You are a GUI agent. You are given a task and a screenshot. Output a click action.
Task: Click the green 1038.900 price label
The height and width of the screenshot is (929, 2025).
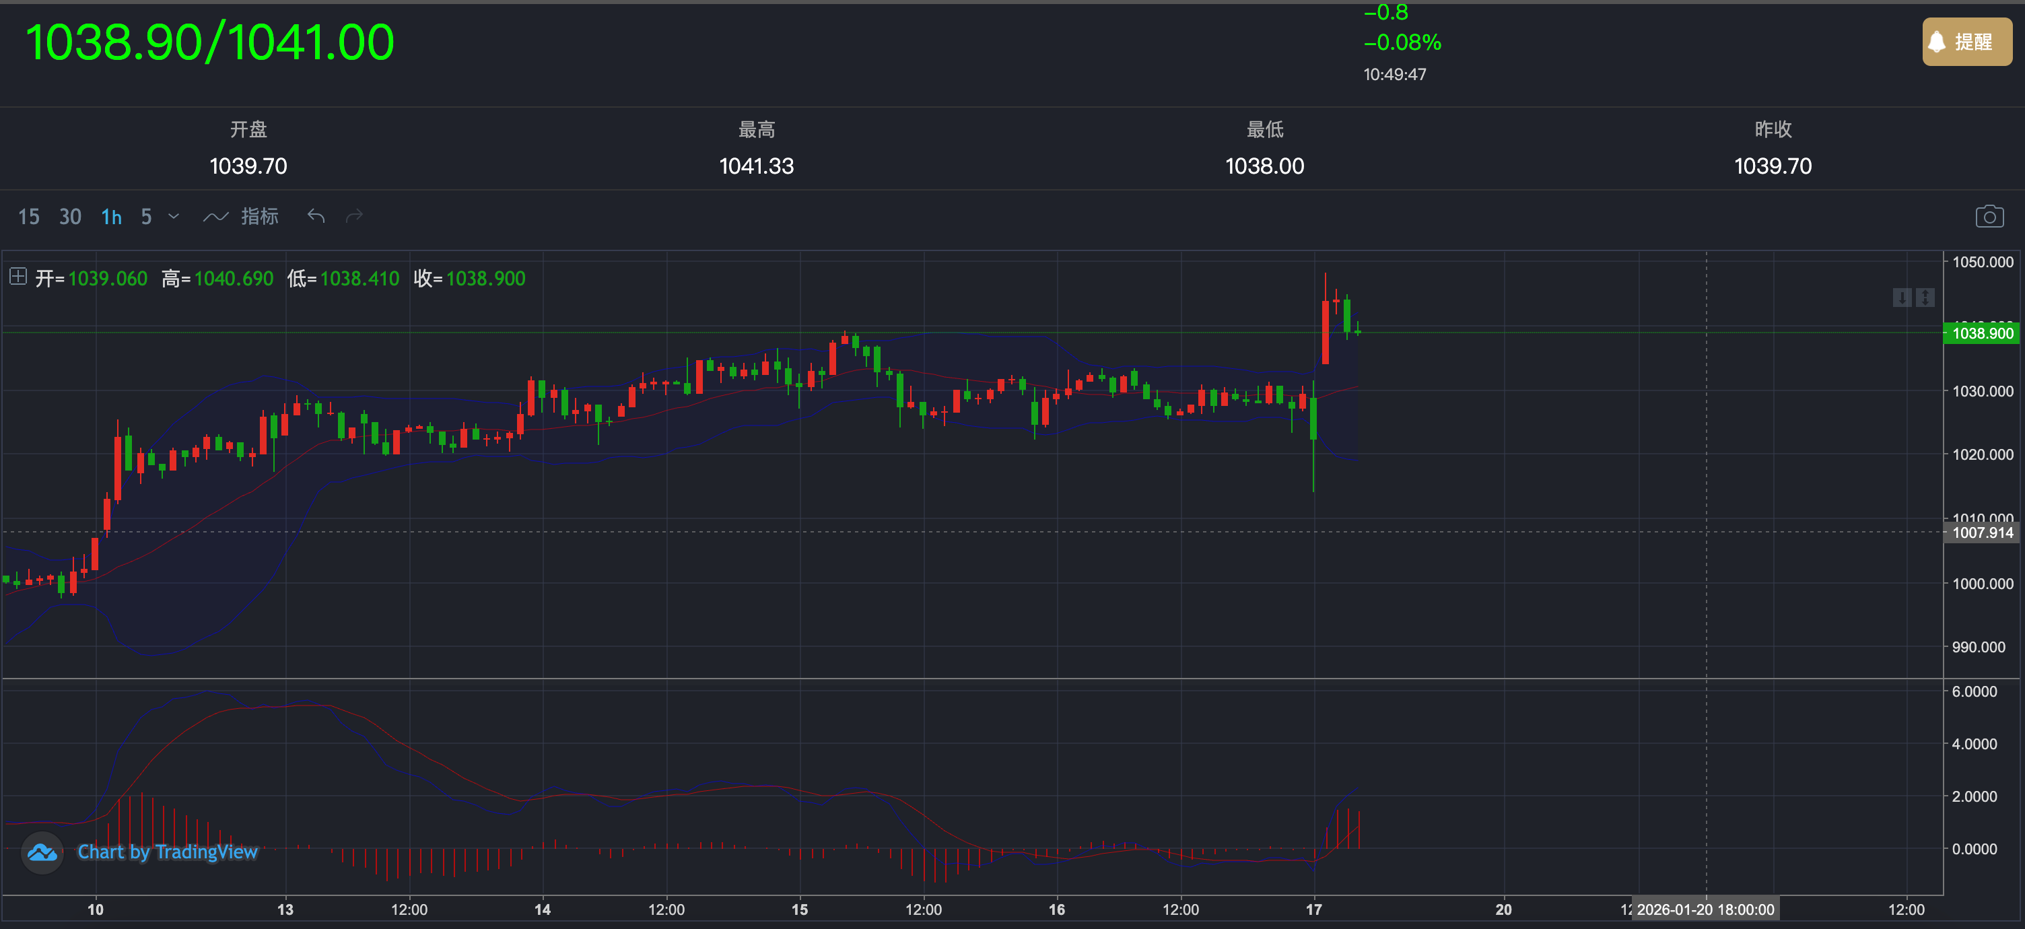tap(1983, 333)
